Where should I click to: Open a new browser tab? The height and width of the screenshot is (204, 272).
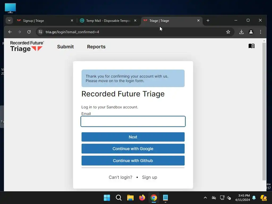tap(208, 21)
